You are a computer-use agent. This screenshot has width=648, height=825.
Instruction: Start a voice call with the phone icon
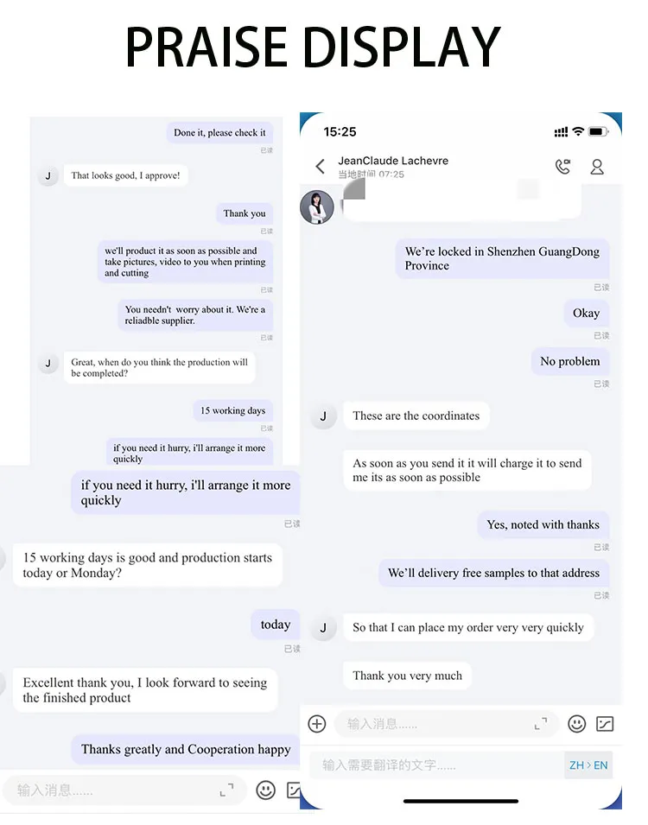(x=562, y=167)
